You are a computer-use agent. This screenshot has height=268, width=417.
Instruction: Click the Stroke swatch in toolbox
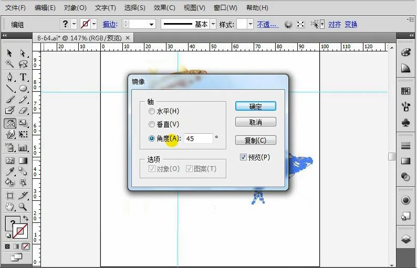(20, 231)
